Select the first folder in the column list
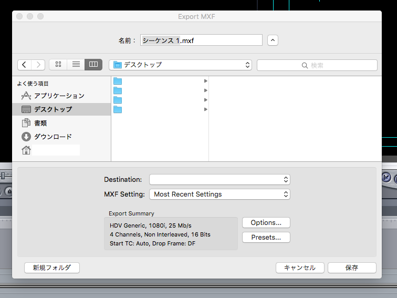The image size is (397, 298). pyautogui.click(x=158, y=81)
